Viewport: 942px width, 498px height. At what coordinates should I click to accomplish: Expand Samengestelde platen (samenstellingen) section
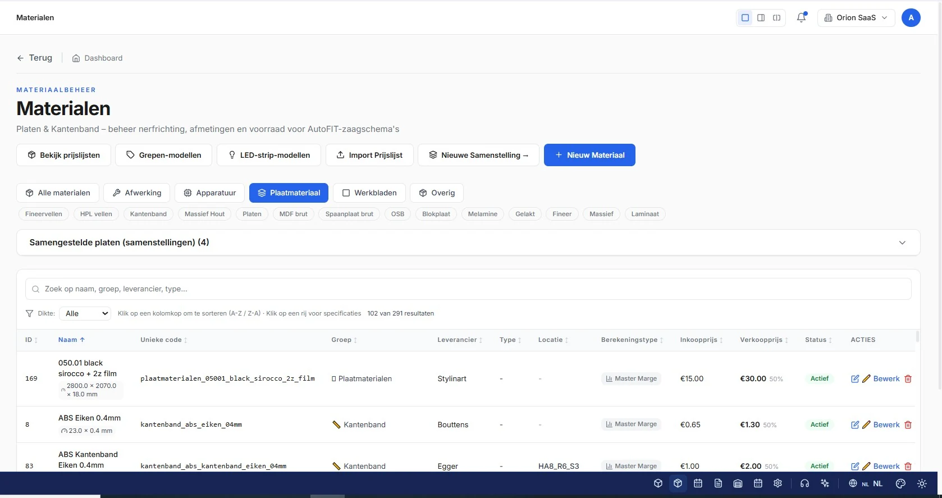468,243
